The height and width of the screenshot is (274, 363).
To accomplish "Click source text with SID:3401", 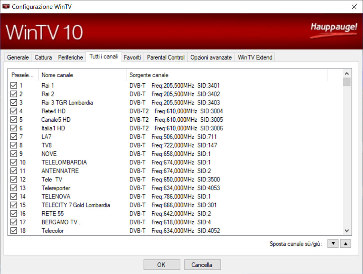I will [174, 86].
